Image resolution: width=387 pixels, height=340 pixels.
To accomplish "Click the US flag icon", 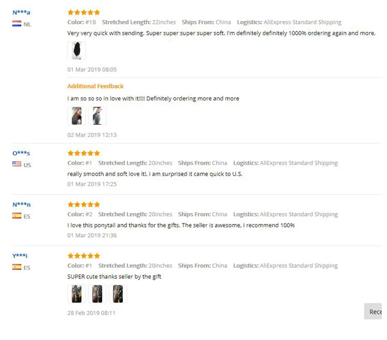I will pyautogui.click(x=17, y=164).
